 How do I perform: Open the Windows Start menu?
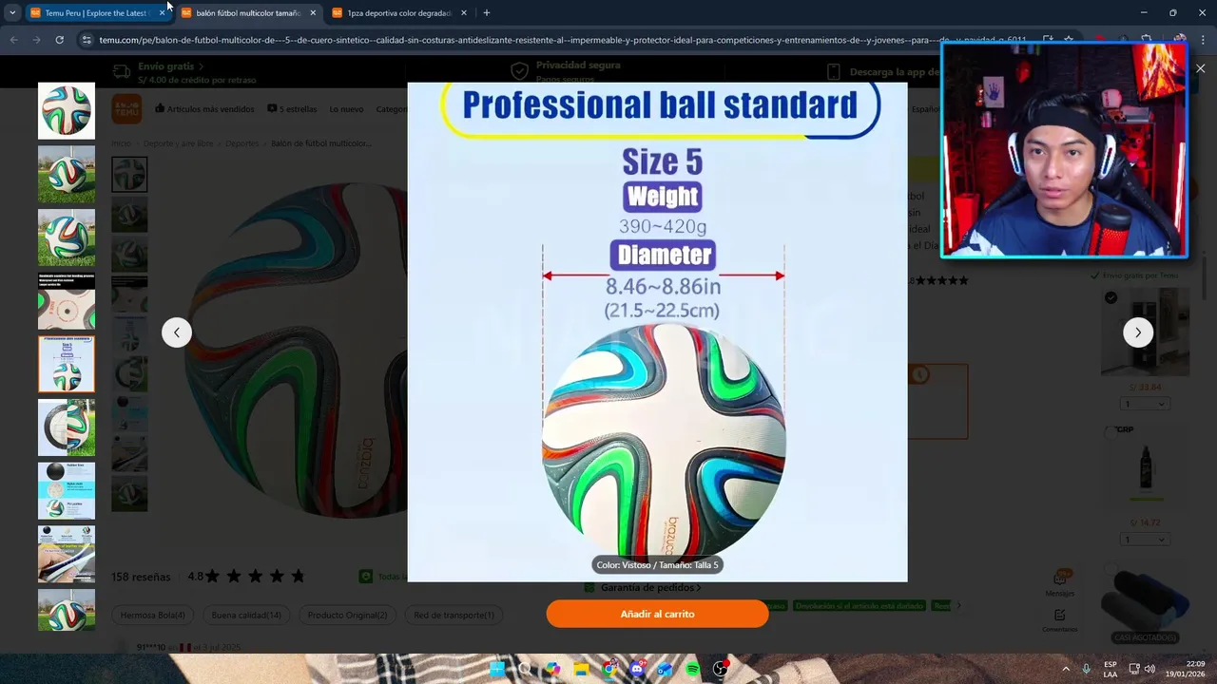point(496,669)
